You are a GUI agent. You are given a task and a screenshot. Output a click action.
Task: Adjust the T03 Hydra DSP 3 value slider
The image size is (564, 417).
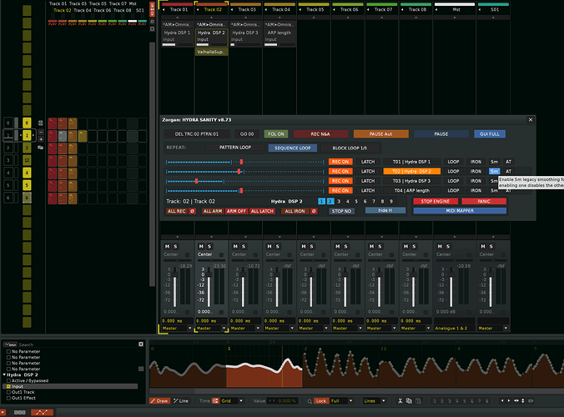click(x=245, y=181)
